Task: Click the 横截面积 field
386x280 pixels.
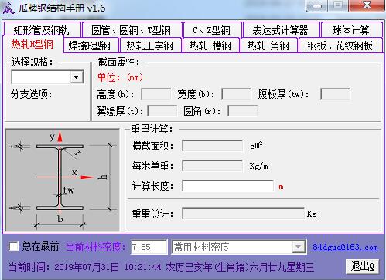Action: (x=212, y=146)
